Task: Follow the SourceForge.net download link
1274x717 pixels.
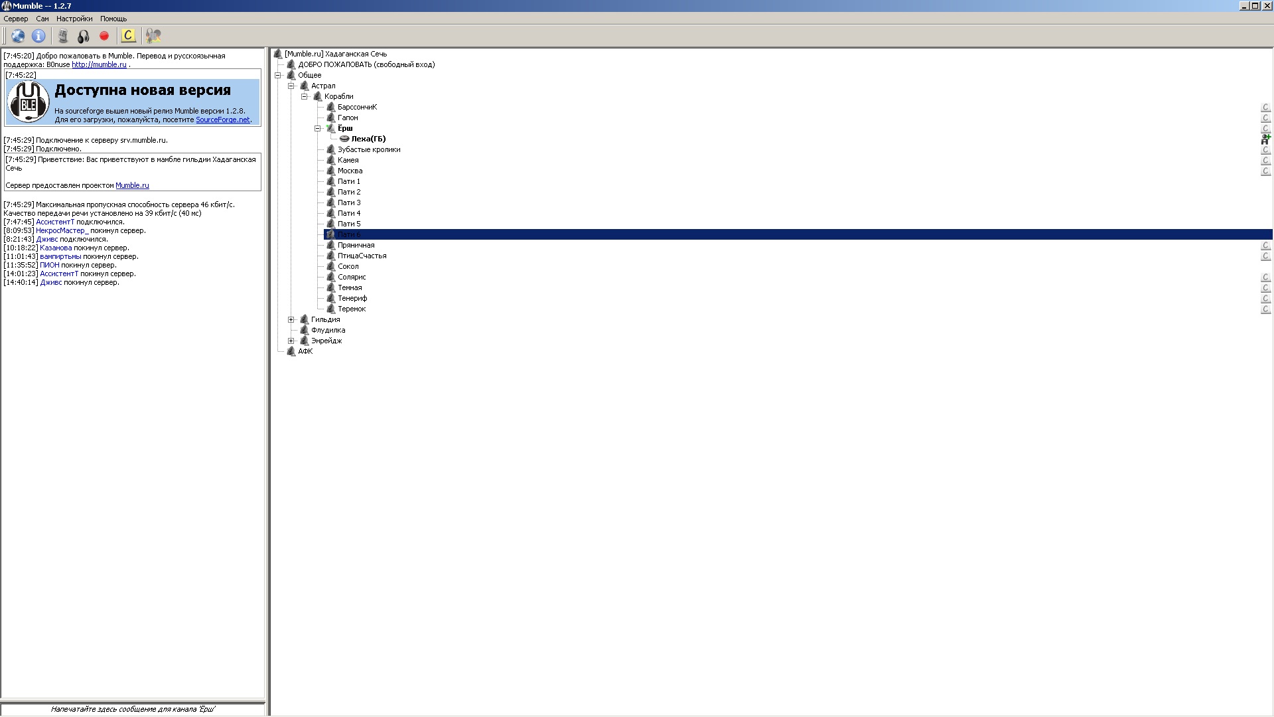Action: pyautogui.click(x=222, y=120)
